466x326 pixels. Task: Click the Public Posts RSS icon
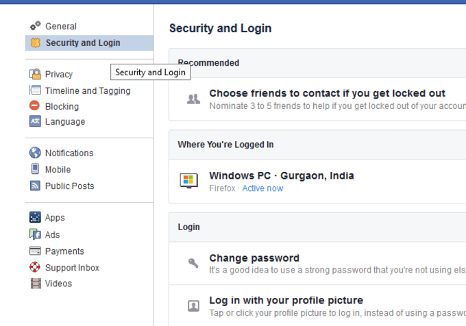coord(35,186)
